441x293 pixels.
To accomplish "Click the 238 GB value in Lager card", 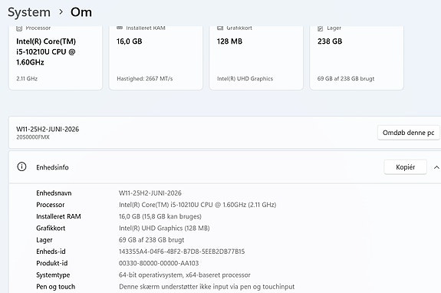I will [330, 41].
